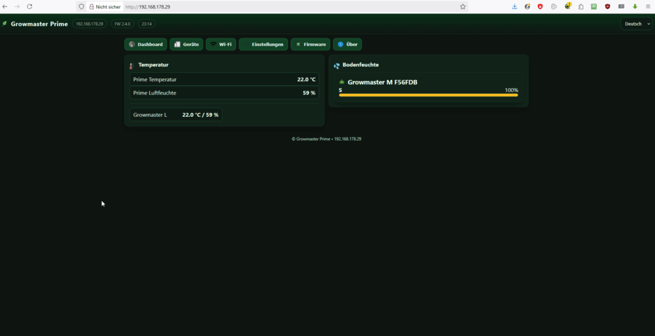Screen dimensions: 655x336
Task: Open the Wi-Fi tab
Action: (221, 44)
